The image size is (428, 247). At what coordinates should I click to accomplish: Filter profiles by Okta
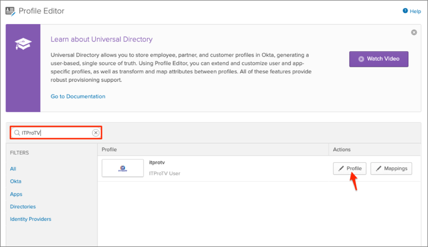[16, 181]
